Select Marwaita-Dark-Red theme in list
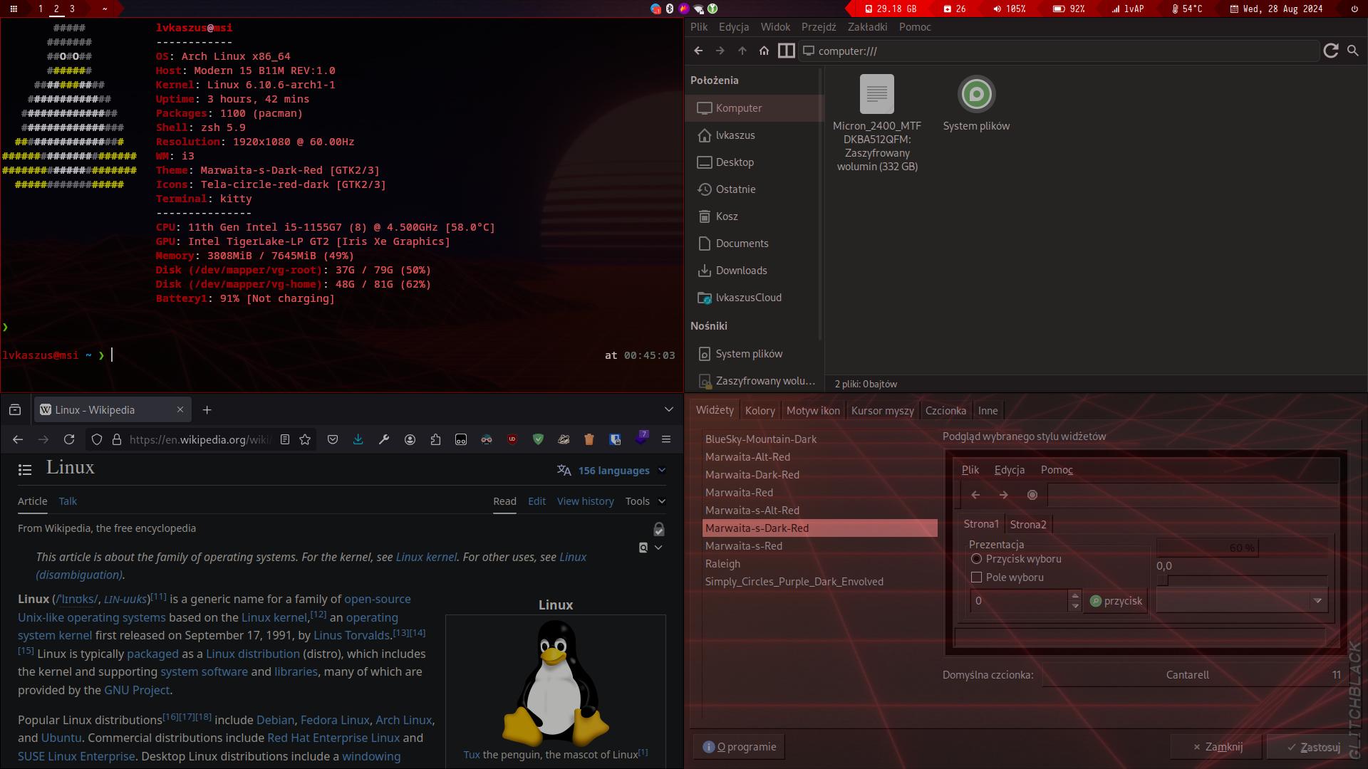The image size is (1368, 769). [819, 475]
